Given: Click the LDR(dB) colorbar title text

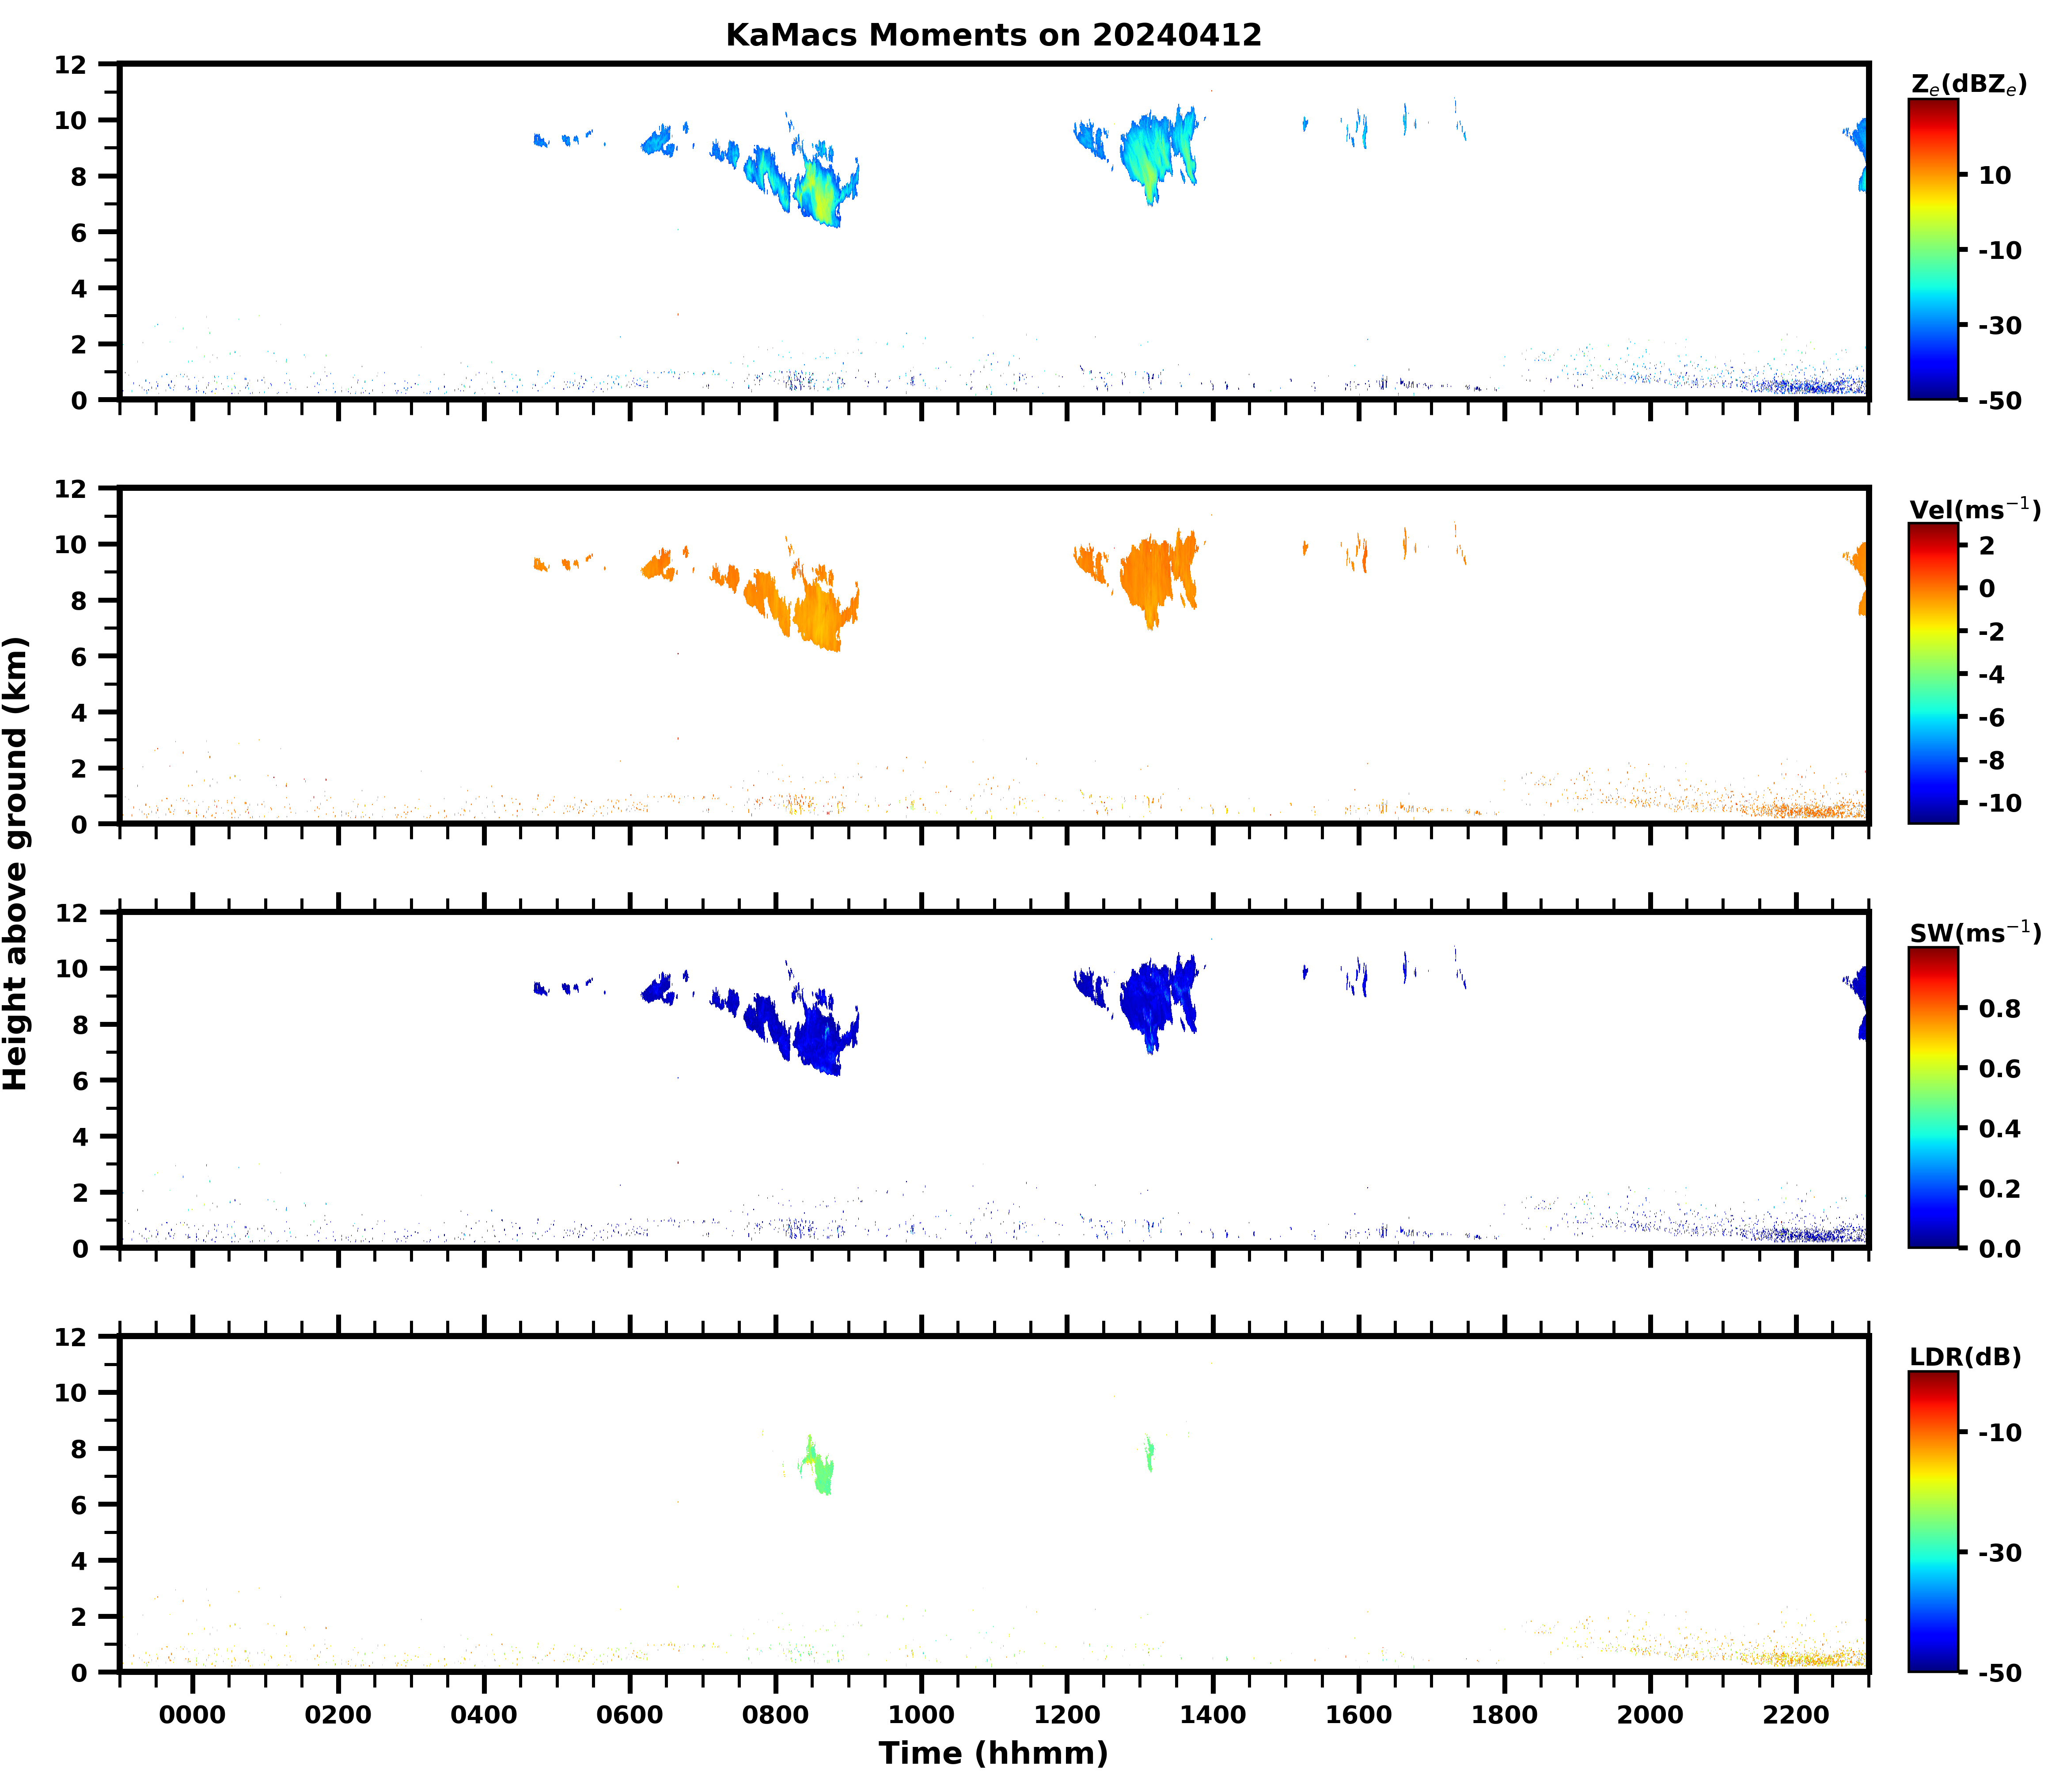Looking at the screenshot, I should [x=1965, y=1357].
